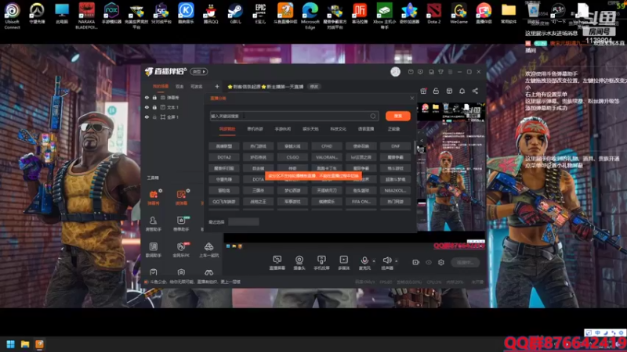The image size is (627, 352).
Task: Click the orange search button
Action: point(398,116)
